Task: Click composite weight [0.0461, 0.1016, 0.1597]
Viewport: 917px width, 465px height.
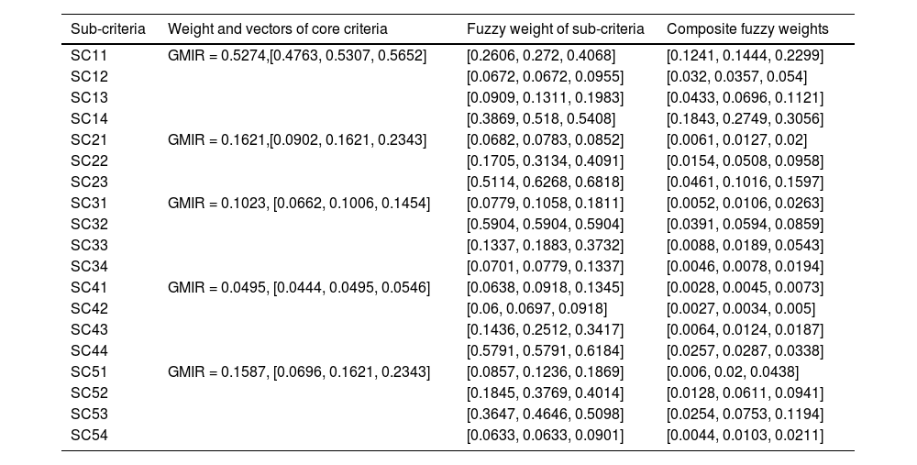Action: click(745, 182)
